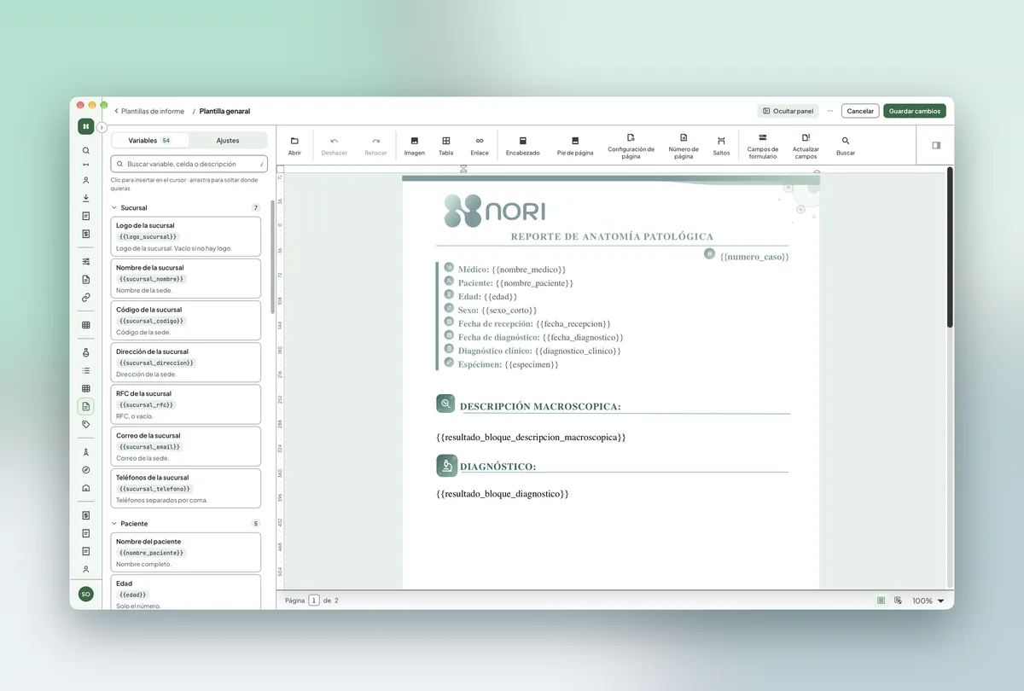
Task: Insert the Correo de la sucursal variable
Action: (186, 446)
